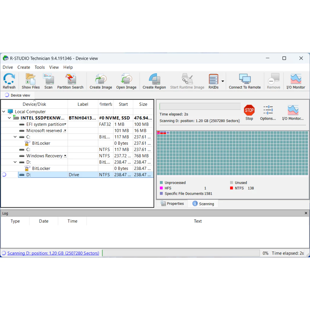Click the Log Time column header

point(72,221)
